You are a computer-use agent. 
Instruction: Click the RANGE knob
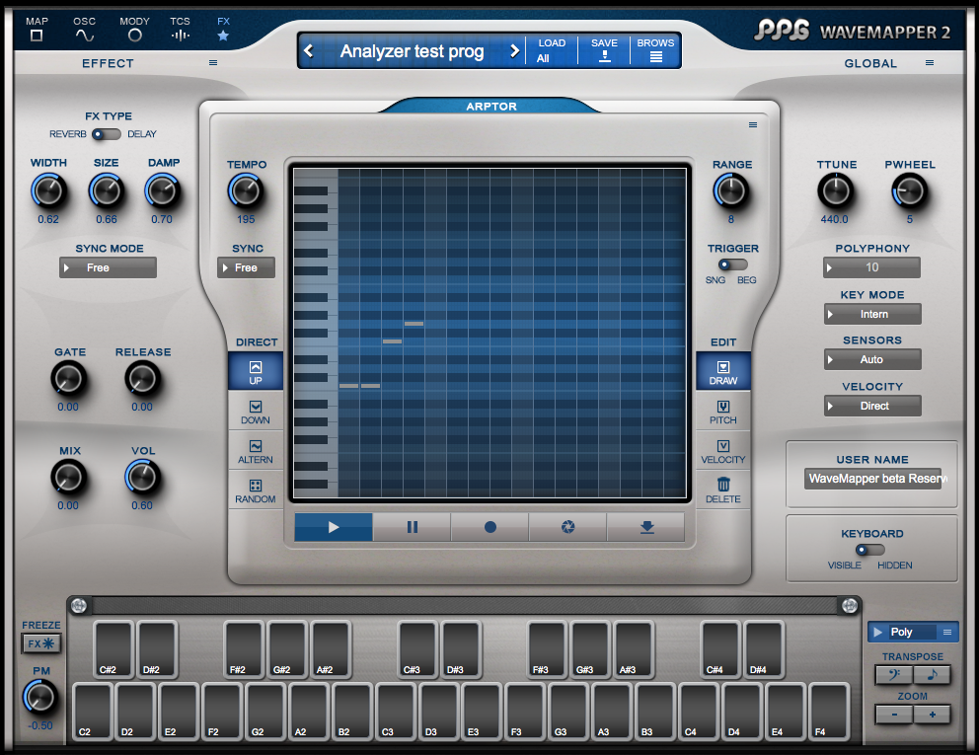730,191
